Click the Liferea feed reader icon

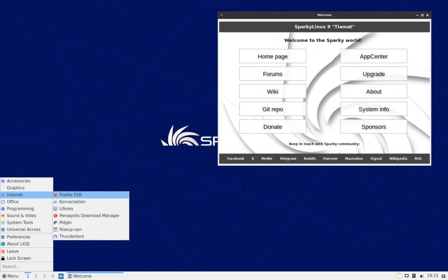(56, 209)
